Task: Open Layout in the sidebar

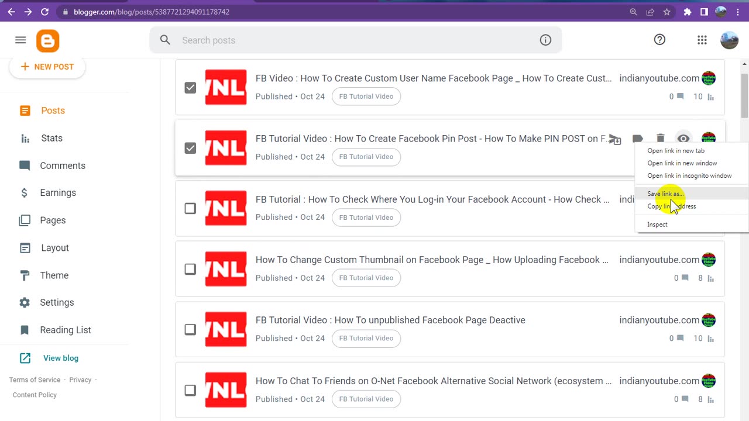Action: click(x=55, y=248)
